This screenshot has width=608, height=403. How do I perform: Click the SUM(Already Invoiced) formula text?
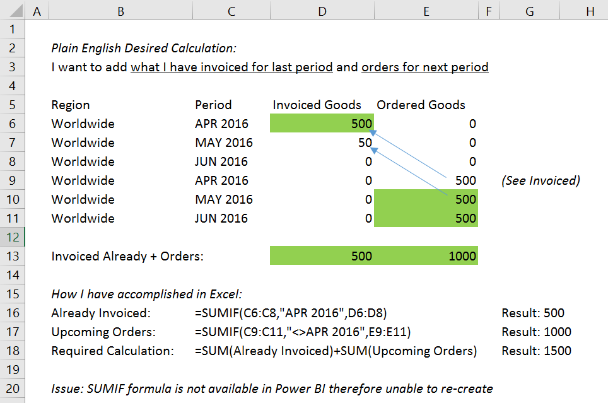pyautogui.click(x=336, y=351)
